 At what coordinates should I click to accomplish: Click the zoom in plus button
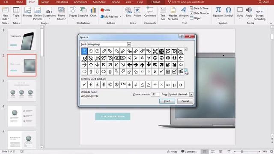click(x=259, y=151)
